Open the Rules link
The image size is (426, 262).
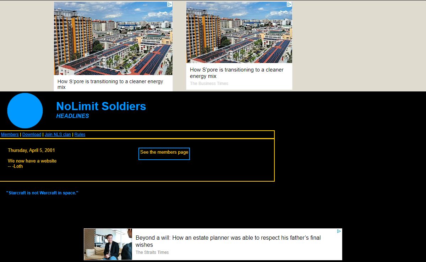[x=80, y=135]
